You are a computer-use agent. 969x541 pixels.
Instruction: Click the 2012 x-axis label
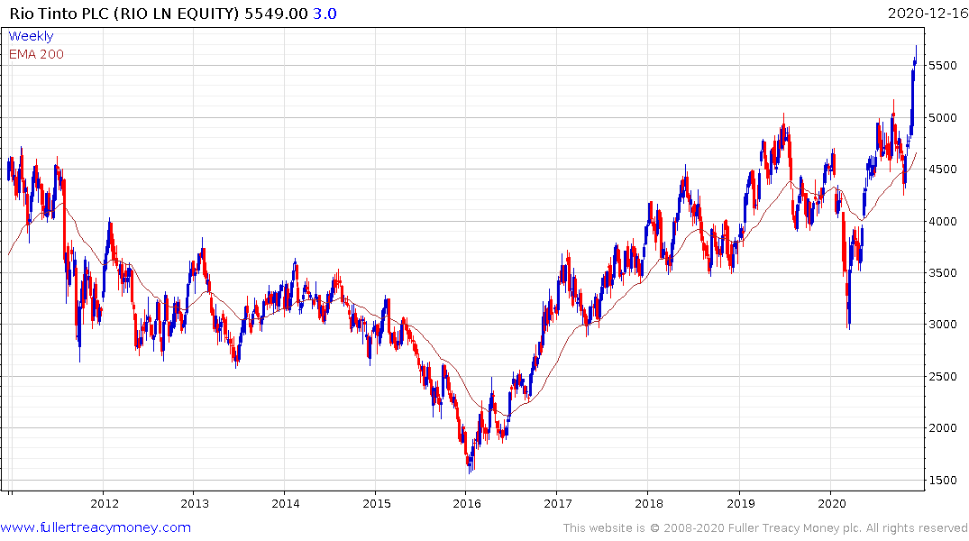105,503
